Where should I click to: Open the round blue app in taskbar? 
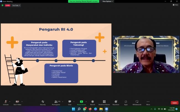pyautogui.click(x=96, y=109)
